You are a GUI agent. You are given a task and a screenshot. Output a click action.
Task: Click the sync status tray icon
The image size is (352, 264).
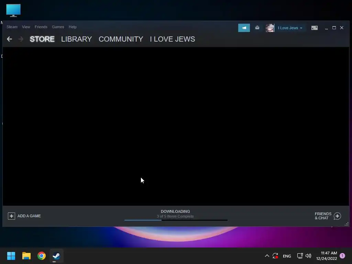pyautogui.click(x=275, y=256)
